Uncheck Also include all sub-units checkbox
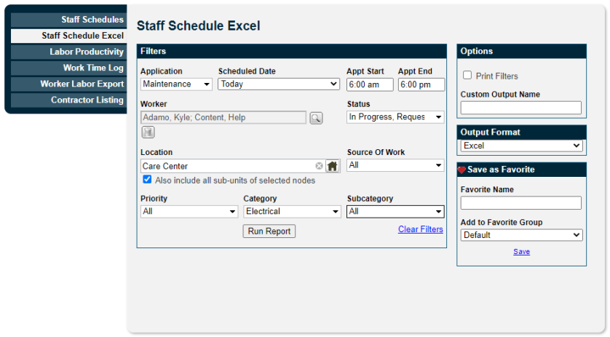 click(x=147, y=179)
